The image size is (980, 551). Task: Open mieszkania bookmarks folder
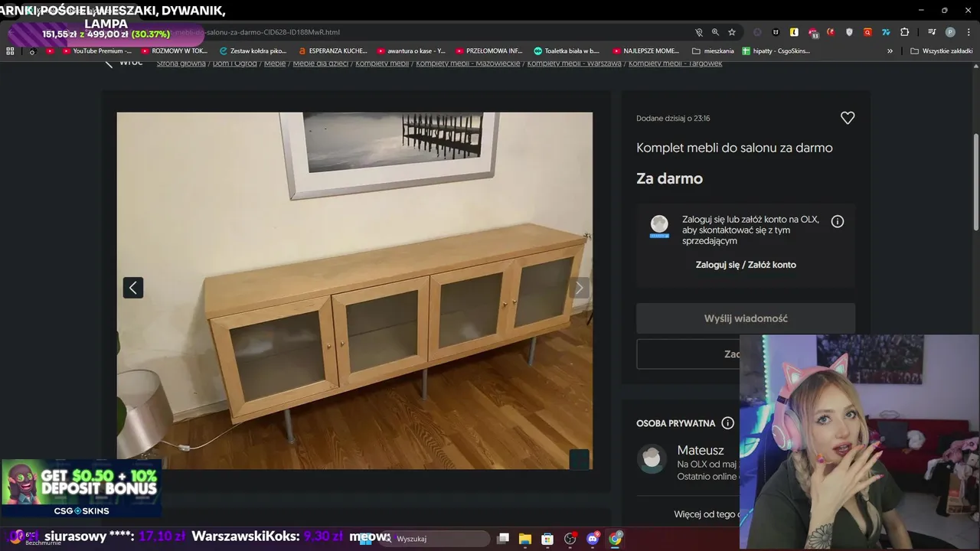click(712, 51)
